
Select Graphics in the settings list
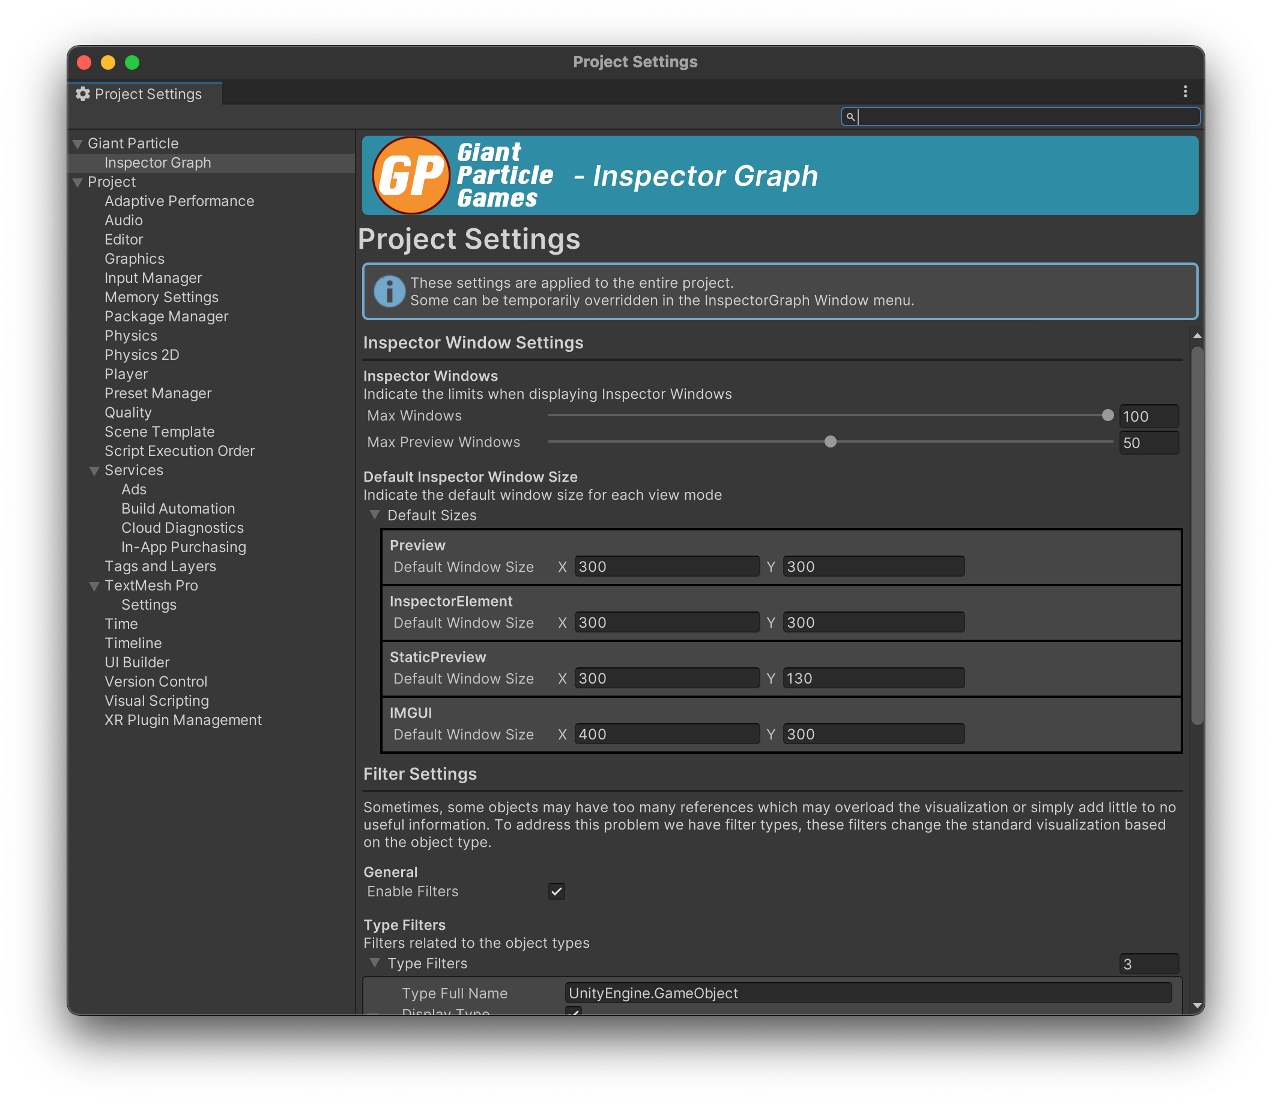coord(135,259)
